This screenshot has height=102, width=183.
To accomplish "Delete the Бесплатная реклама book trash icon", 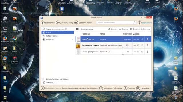I will point(148,45).
